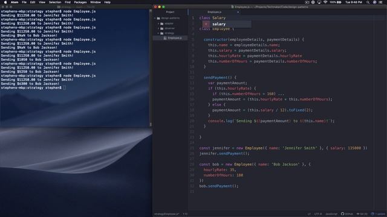
Task: Expand the adapter folder
Action: tap(158, 24)
